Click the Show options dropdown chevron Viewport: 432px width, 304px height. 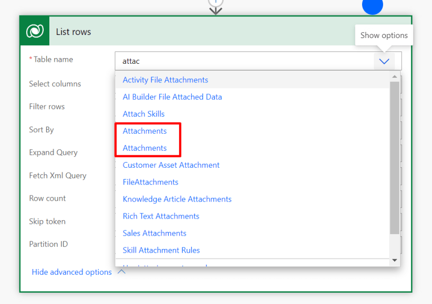[384, 61]
